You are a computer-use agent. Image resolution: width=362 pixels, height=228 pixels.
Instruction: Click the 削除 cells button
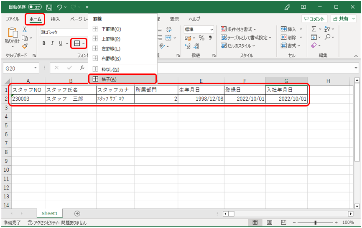point(288,37)
